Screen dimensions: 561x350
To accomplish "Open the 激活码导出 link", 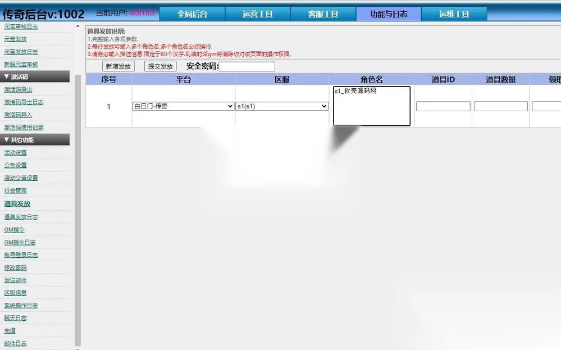I will (18, 89).
